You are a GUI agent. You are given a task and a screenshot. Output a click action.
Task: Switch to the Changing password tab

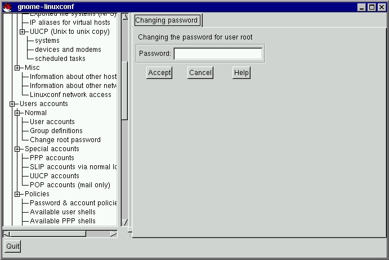[167, 20]
